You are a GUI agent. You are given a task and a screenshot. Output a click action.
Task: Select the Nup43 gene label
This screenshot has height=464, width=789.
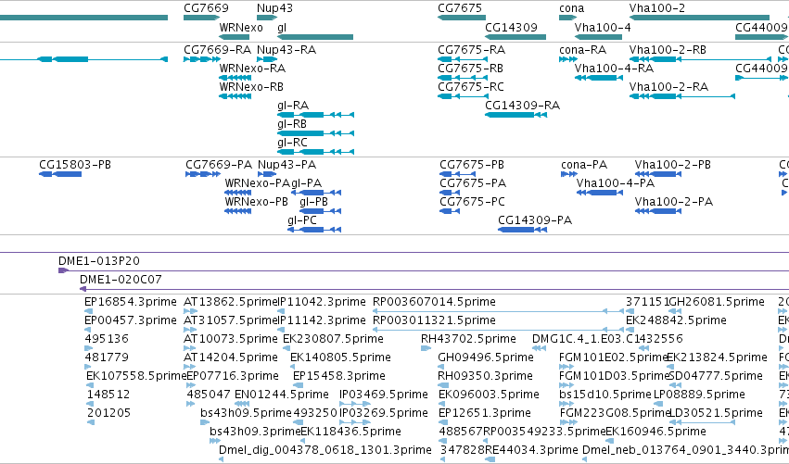click(x=274, y=8)
